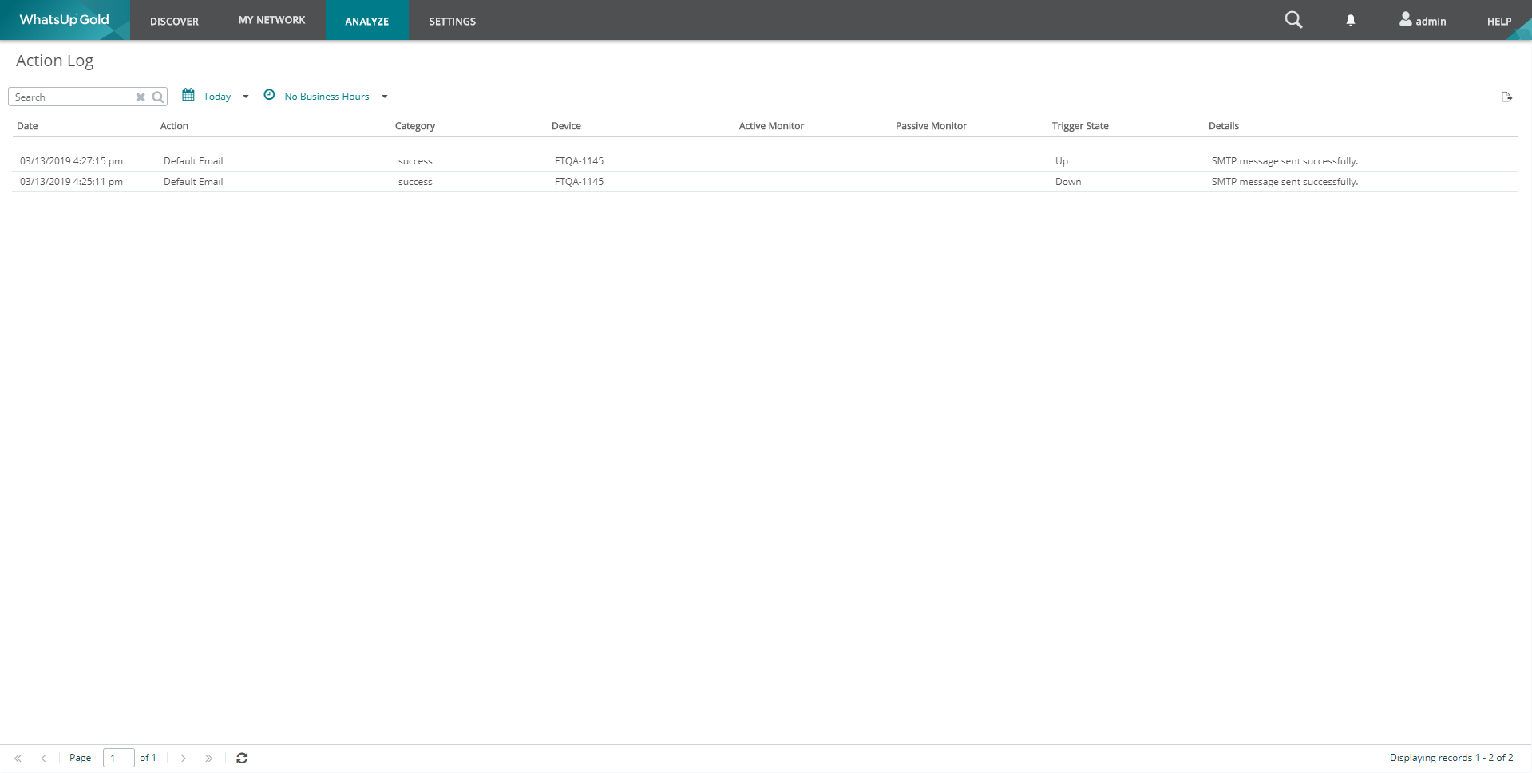Click the calendar date range icon
This screenshot has height=773, width=1532.
pos(188,95)
